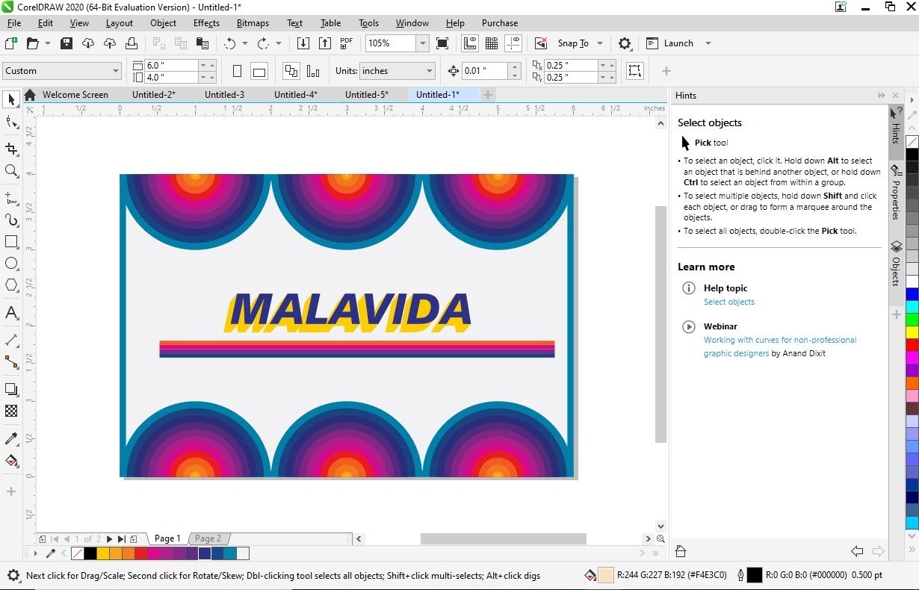Select the Drop Shadow tool
The width and height of the screenshot is (919, 590).
point(11,389)
